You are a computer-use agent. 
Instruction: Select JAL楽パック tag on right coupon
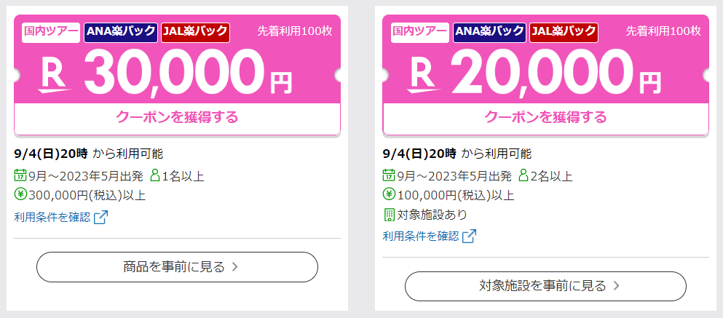coord(564,32)
